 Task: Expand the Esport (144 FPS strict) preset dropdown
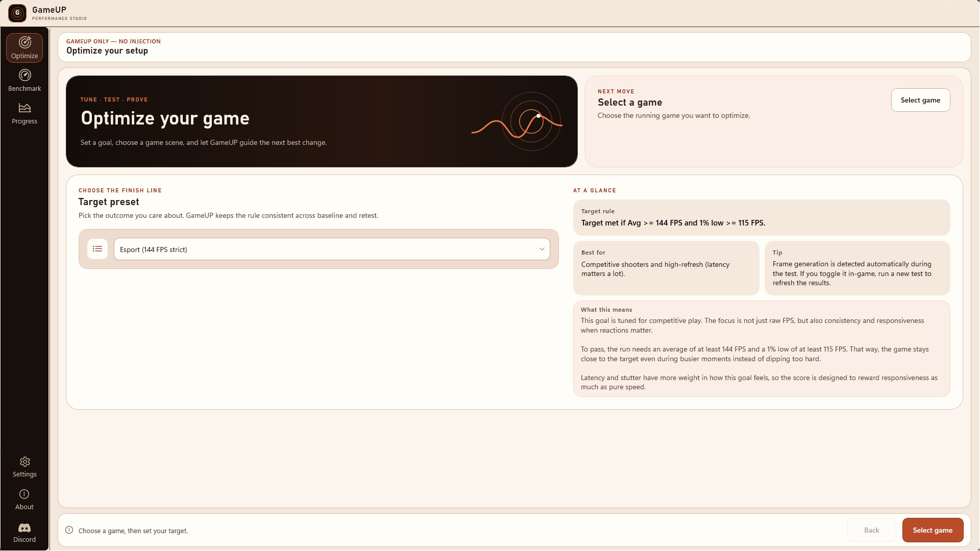point(332,249)
